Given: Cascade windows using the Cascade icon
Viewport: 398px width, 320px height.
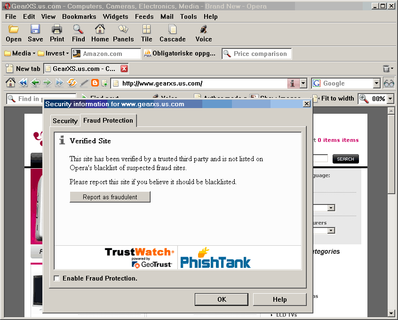Looking at the screenshot, I should (x=172, y=30).
